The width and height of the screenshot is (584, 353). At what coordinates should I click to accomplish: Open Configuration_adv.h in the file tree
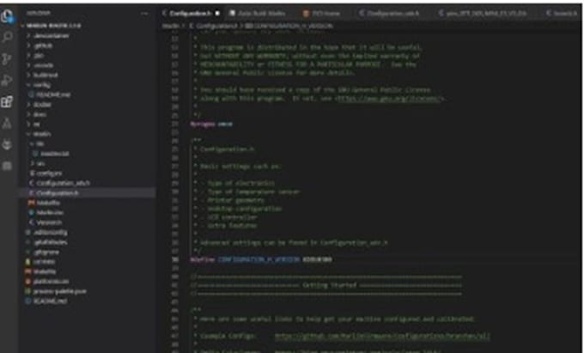coord(64,183)
